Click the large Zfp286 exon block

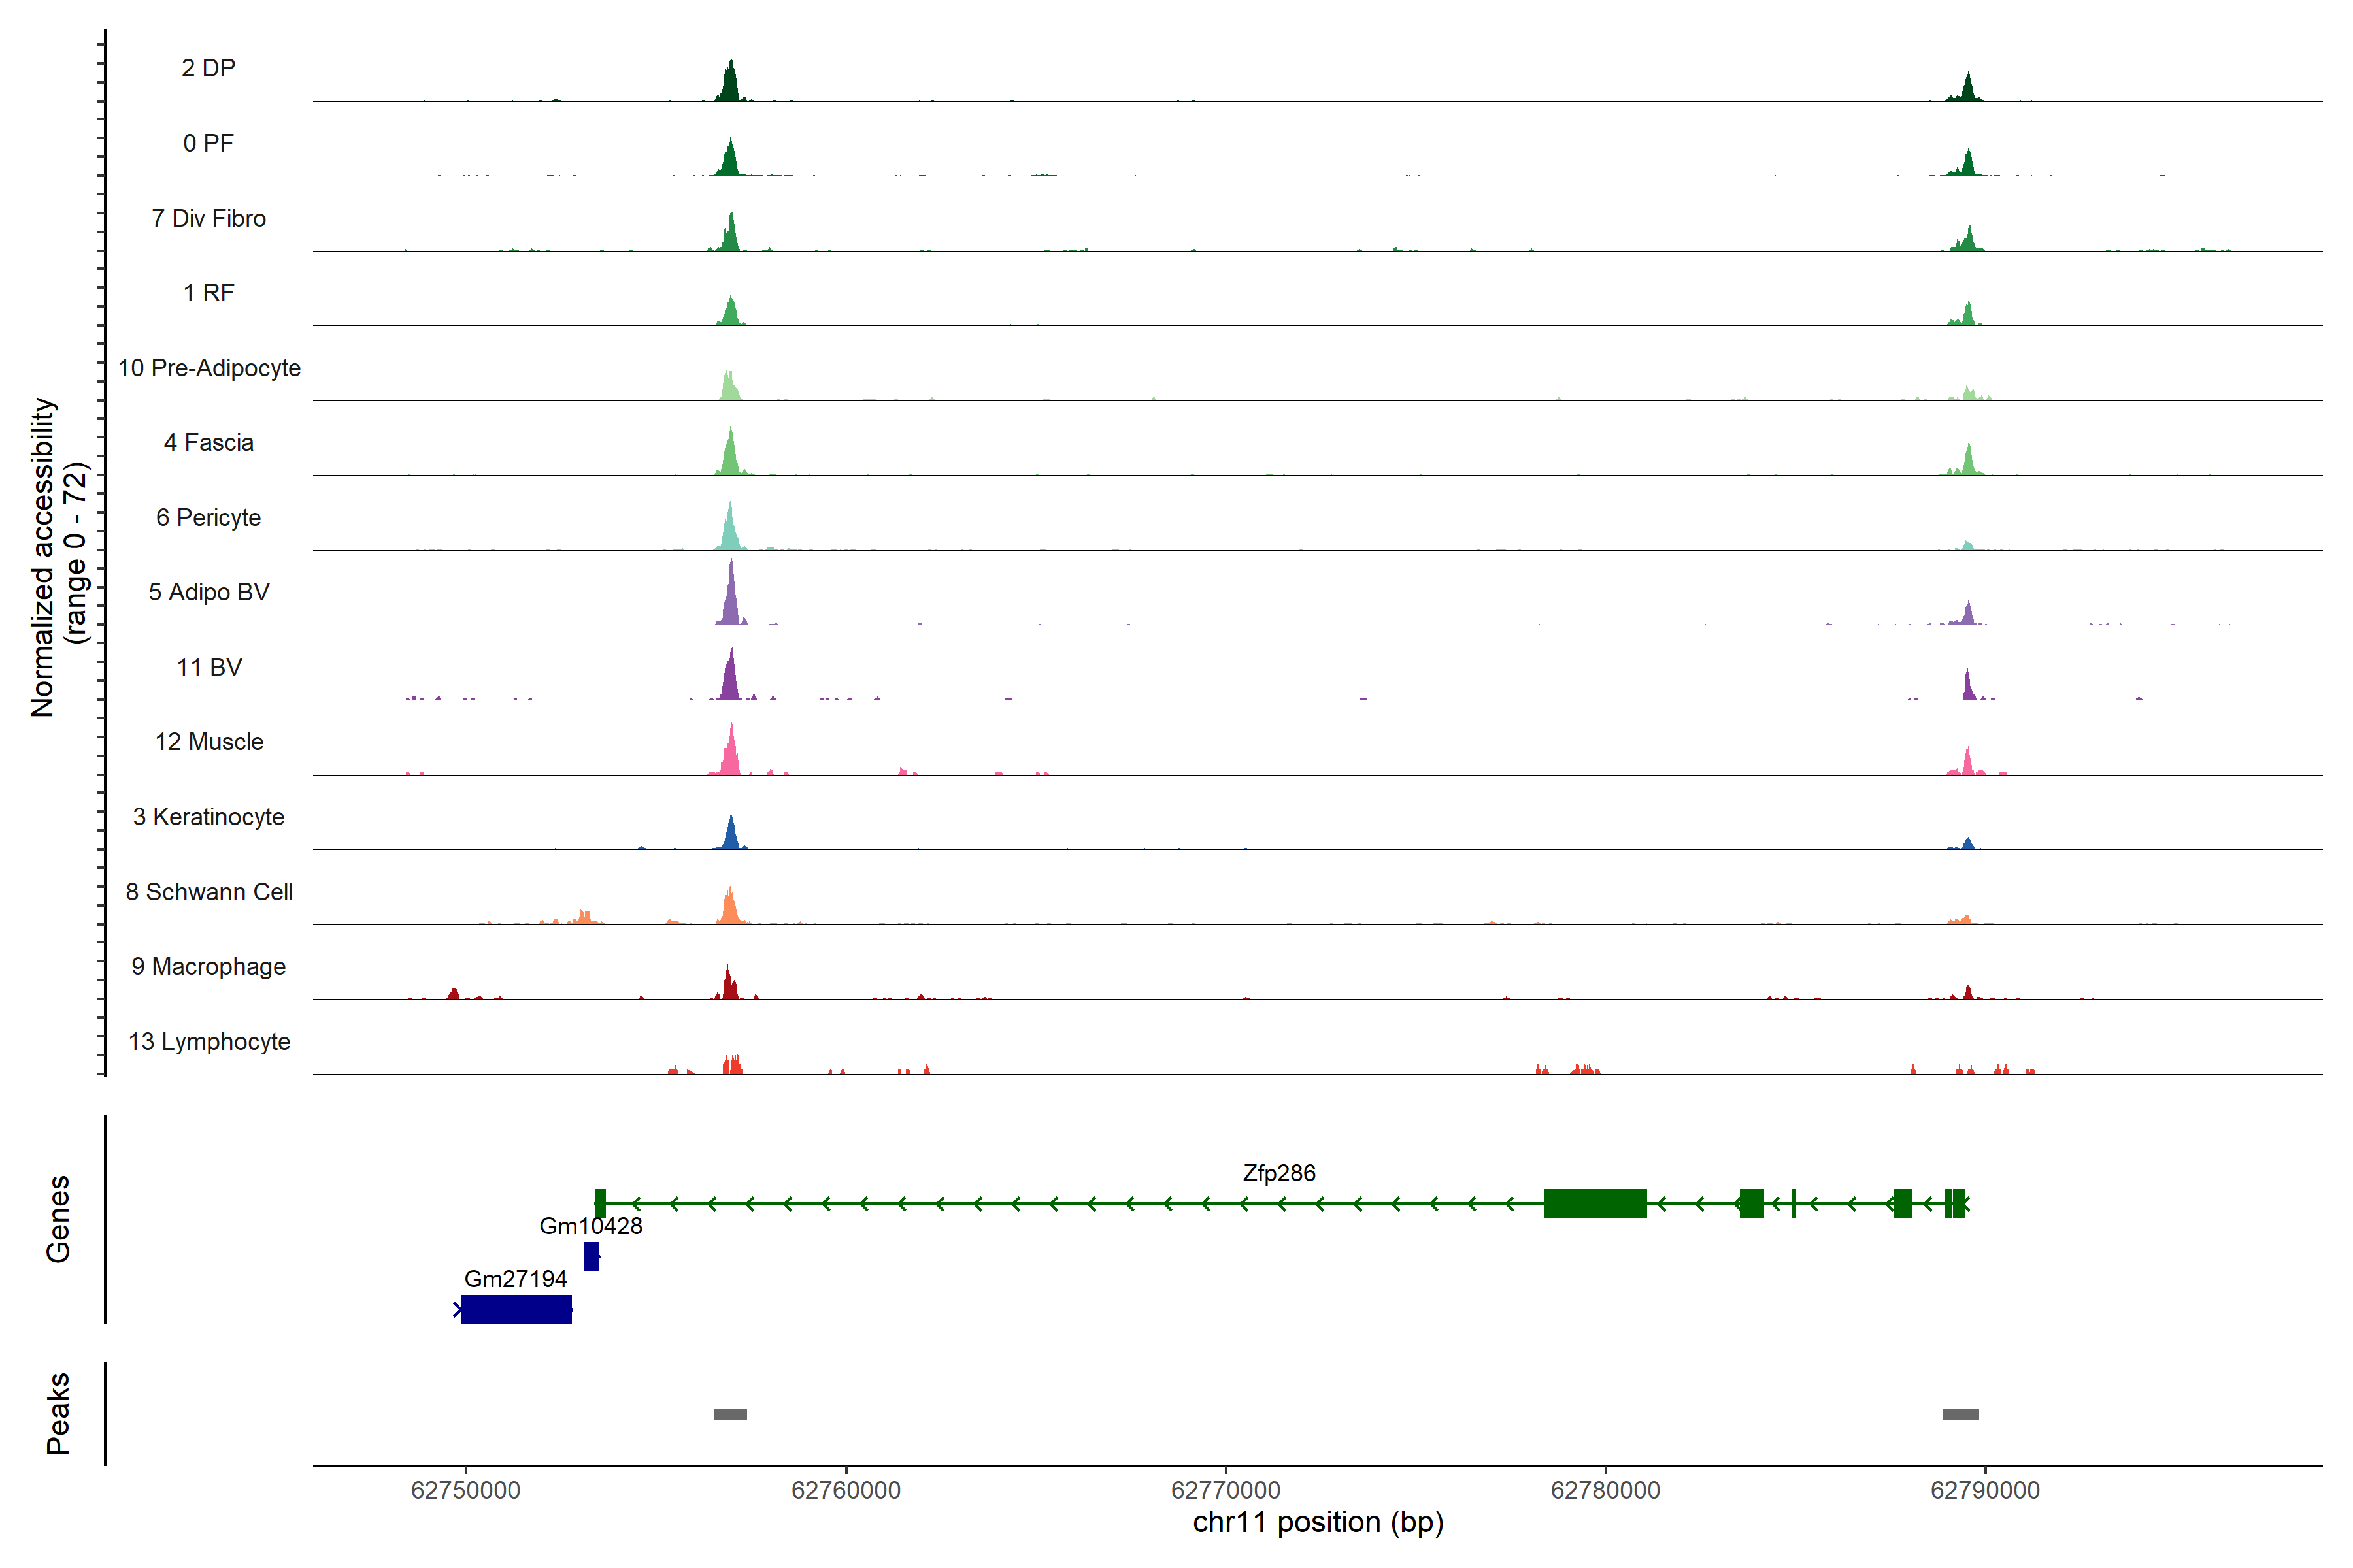coord(1595,1203)
